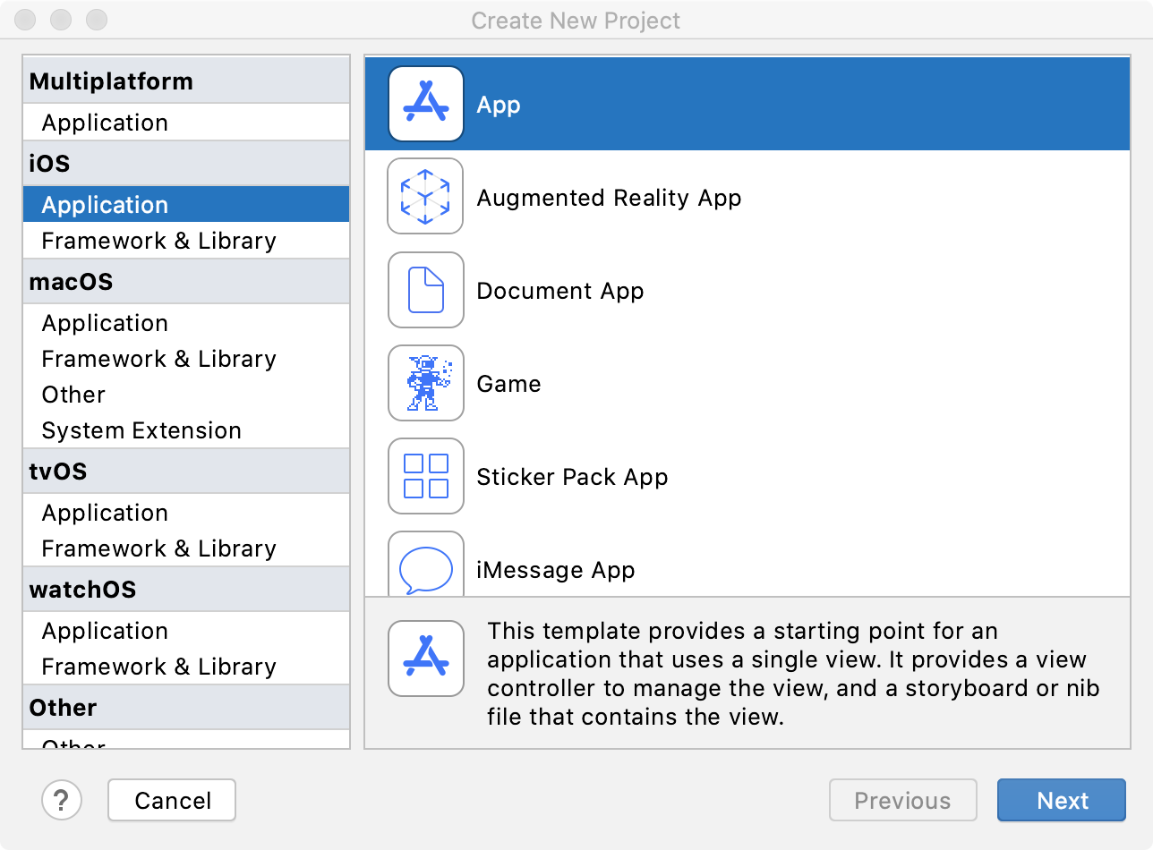Choose the Document App page icon
Image resolution: width=1153 pixels, height=850 pixels.
426,290
